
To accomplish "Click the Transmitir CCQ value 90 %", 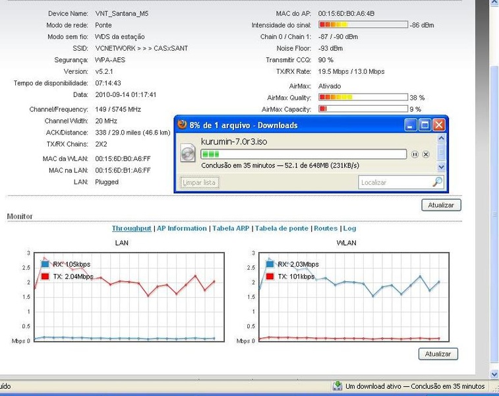I will pyautogui.click(x=326, y=60).
